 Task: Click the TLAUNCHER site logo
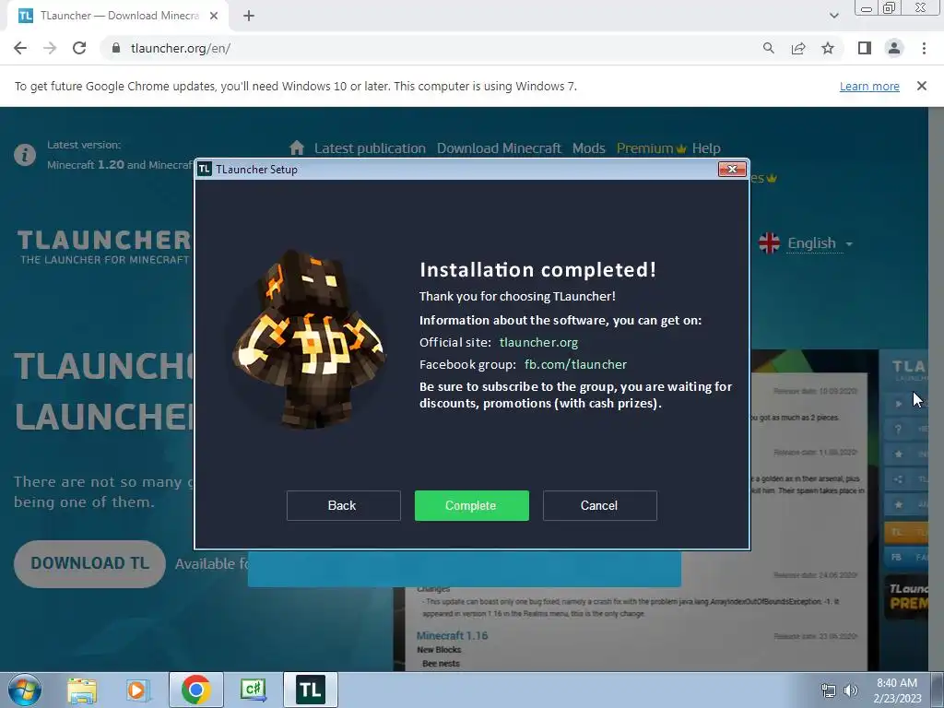pos(103,247)
